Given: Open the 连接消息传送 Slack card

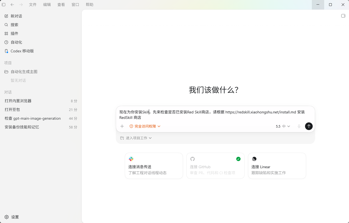Looking at the screenshot, I should click(x=154, y=166).
